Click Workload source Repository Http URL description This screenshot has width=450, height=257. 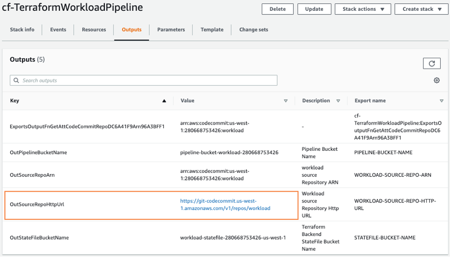(320, 204)
